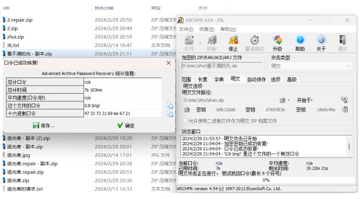Click the 关于 (About) info icon
The height and width of the screenshot is (199, 360).
(x=321, y=43)
